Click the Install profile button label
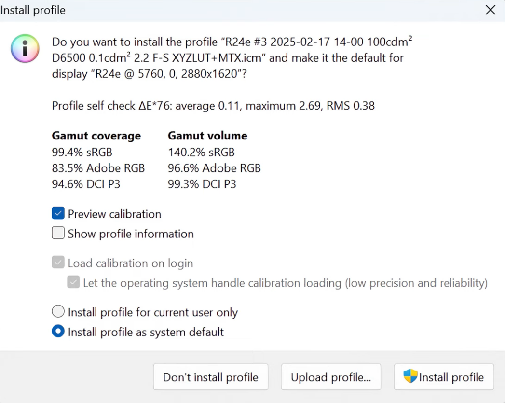Screen dimensions: 505x403 coord(451,377)
